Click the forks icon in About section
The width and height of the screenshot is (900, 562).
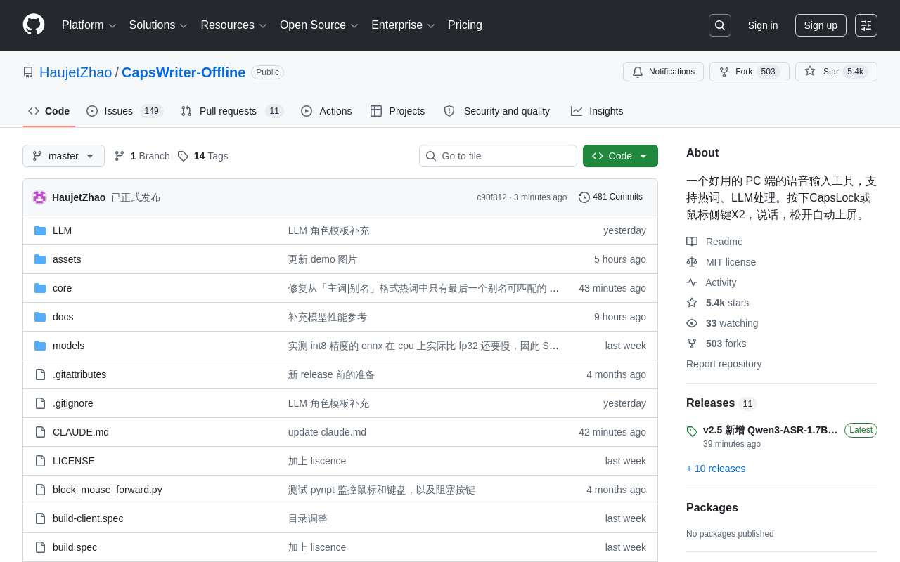tap(692, 344)
